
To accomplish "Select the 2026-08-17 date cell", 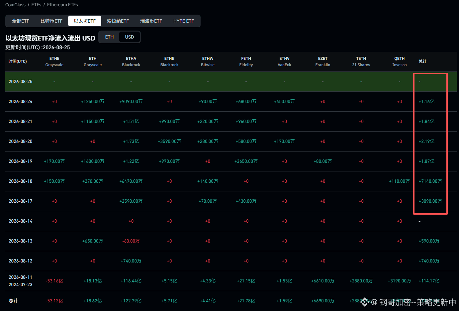I will tap(21, 201).
